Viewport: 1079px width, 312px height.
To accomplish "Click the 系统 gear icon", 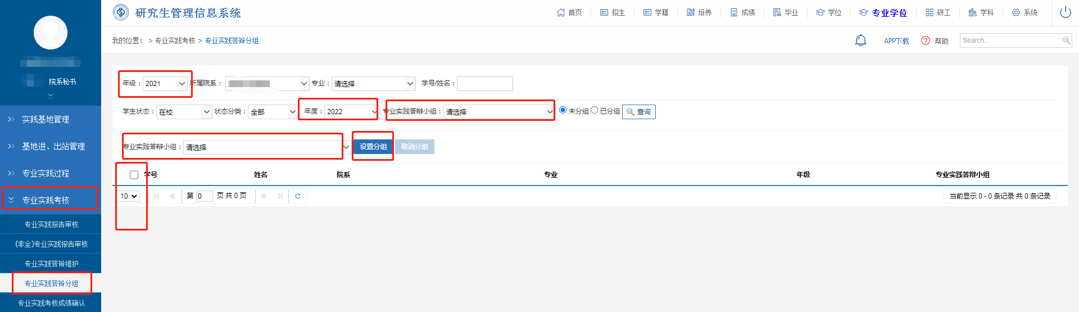I will (1016, 12).
